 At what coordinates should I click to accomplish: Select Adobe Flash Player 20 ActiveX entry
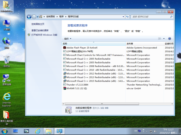tap(82, 48)
